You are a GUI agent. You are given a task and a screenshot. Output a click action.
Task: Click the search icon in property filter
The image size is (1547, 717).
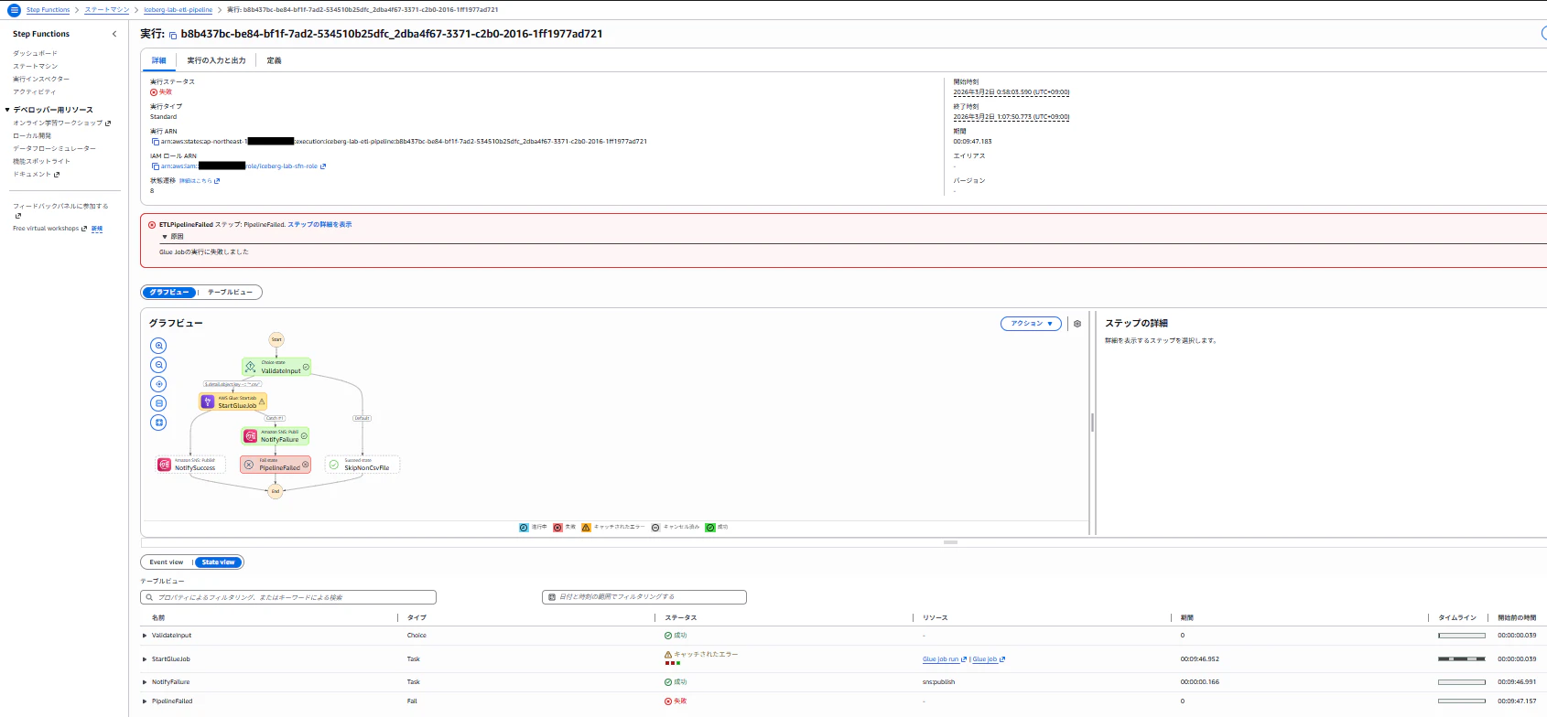[x=149, y=597]
